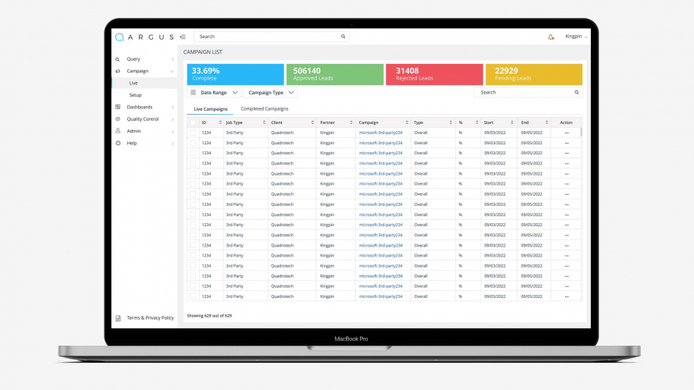The width and height of the screenshot is (694, 390).
Task: Tick the select-all checkbox in the table header
Action: (193, 122)
